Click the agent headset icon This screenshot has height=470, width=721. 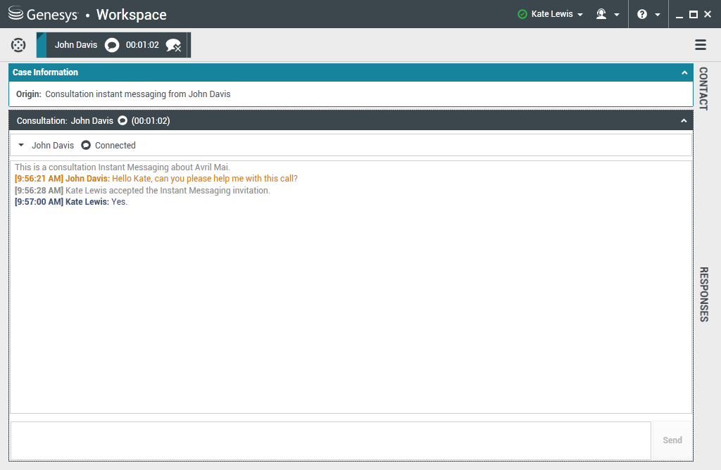click(x=601, y=14)
